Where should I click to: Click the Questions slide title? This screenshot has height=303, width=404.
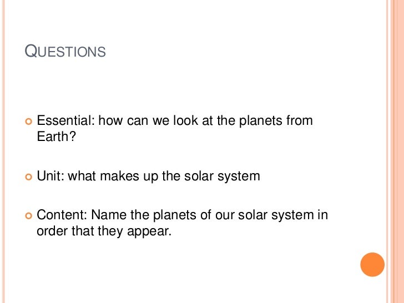(65, 51)
